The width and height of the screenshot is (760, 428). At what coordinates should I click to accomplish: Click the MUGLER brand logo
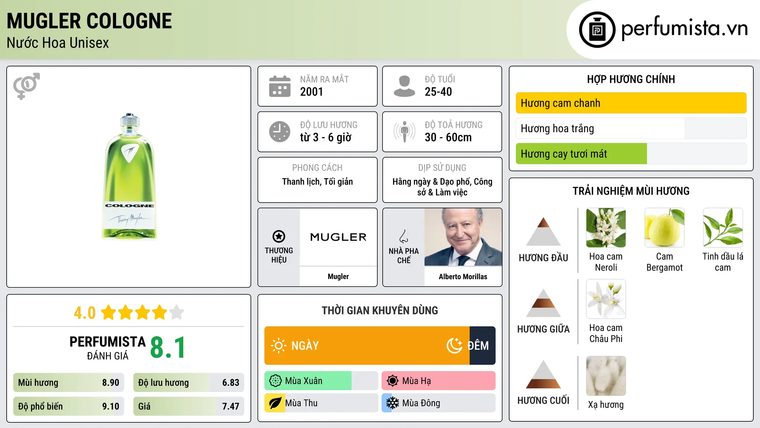338,237
